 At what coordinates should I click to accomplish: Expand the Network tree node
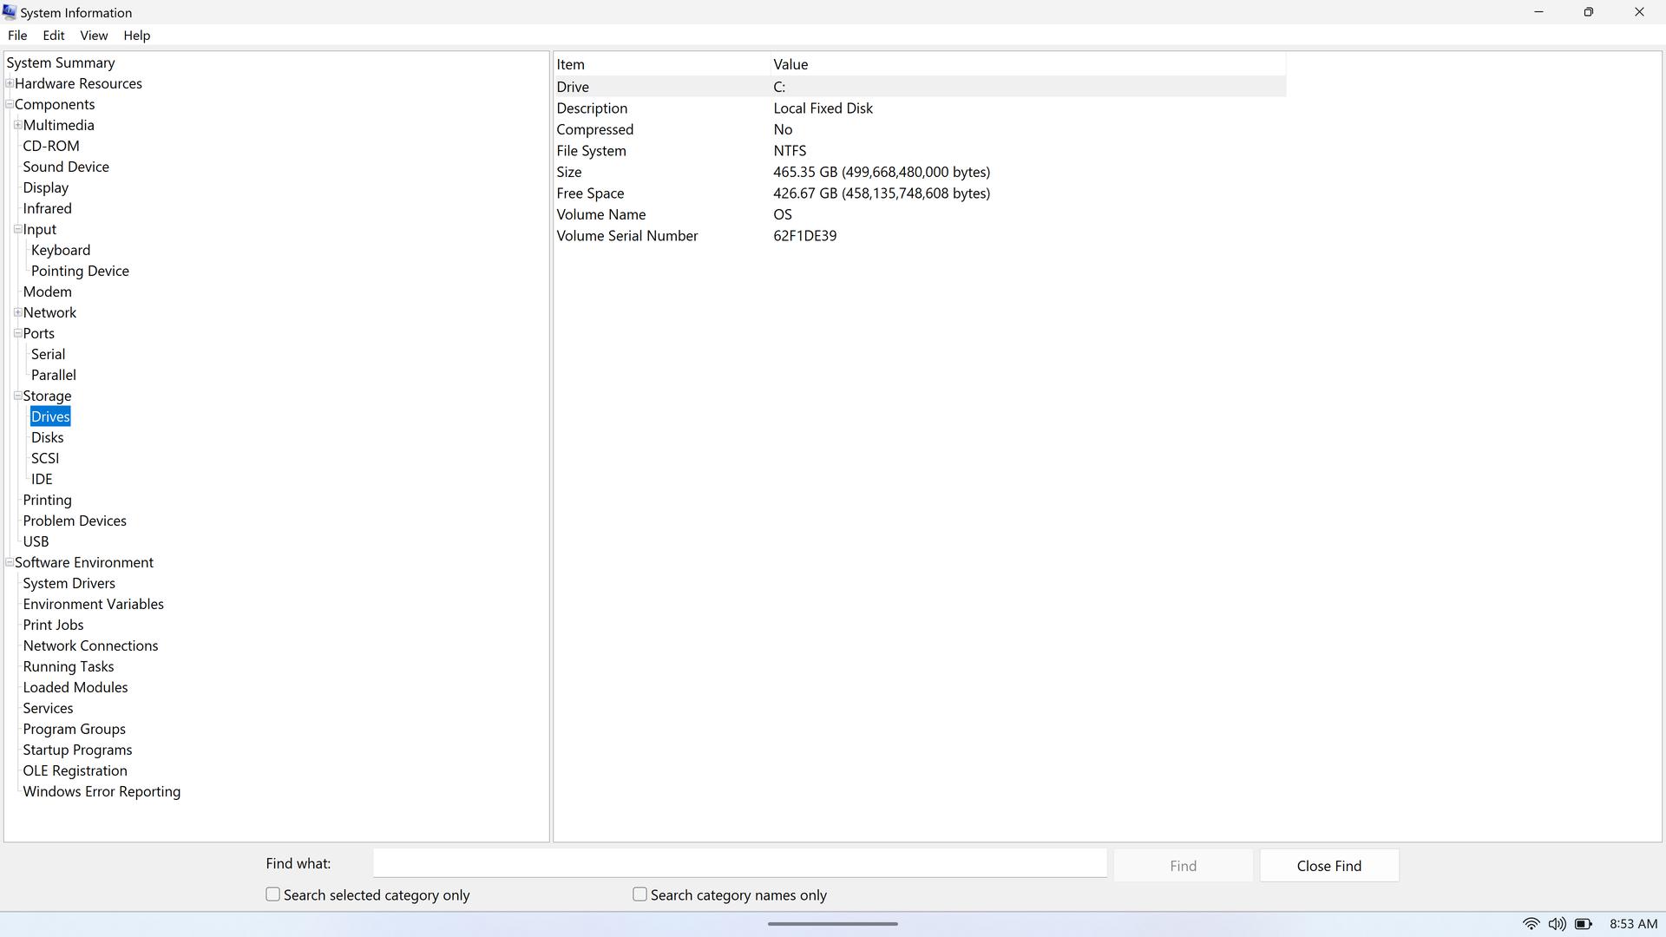[17, 312]
